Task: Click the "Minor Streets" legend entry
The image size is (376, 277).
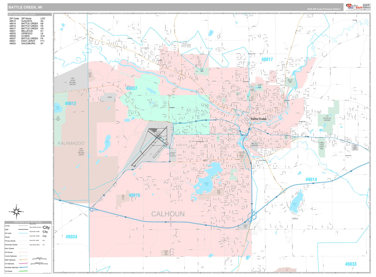Action: point(9,248)
